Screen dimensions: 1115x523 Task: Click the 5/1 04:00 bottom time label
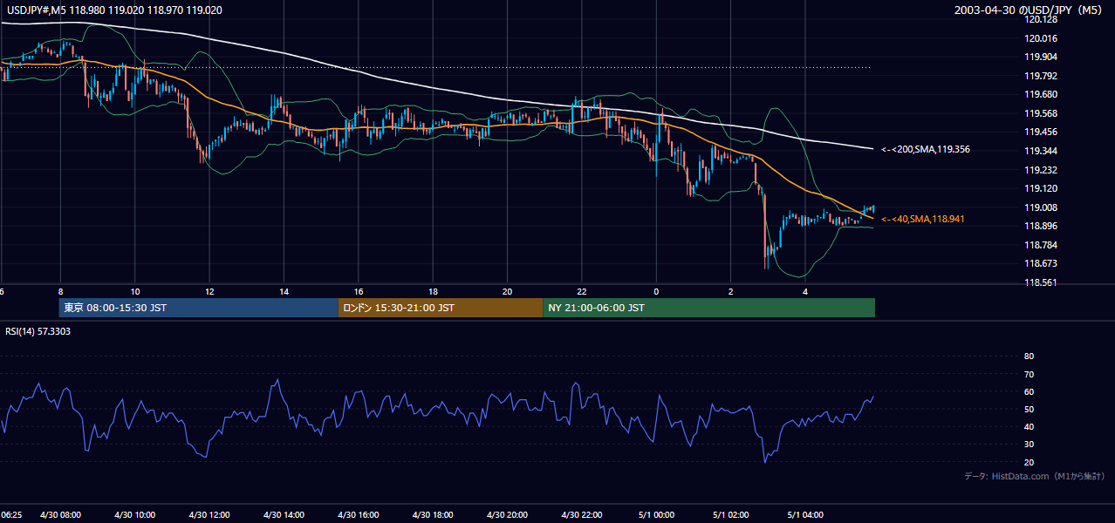804,515
